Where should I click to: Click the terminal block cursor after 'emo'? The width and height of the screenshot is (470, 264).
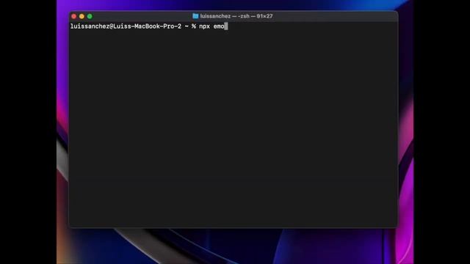click(226, 26)
